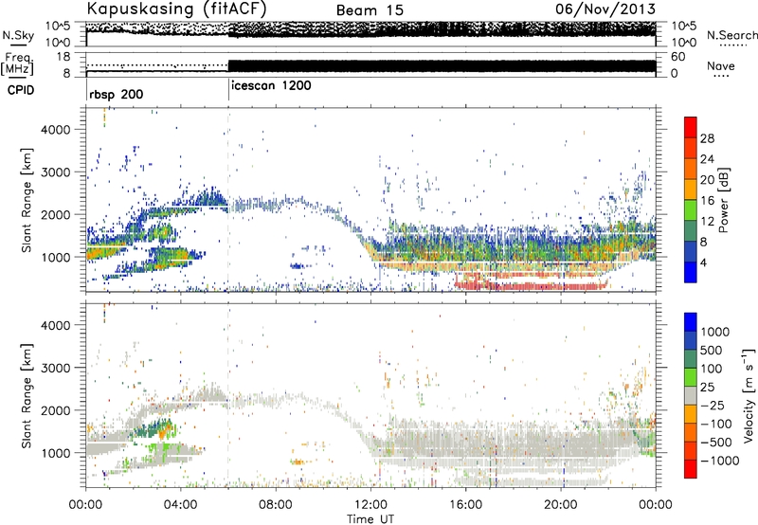758x525 pixels.
Task: Click the red bottom segment of velocity colorbar
Action: click(x=691, y=469)
